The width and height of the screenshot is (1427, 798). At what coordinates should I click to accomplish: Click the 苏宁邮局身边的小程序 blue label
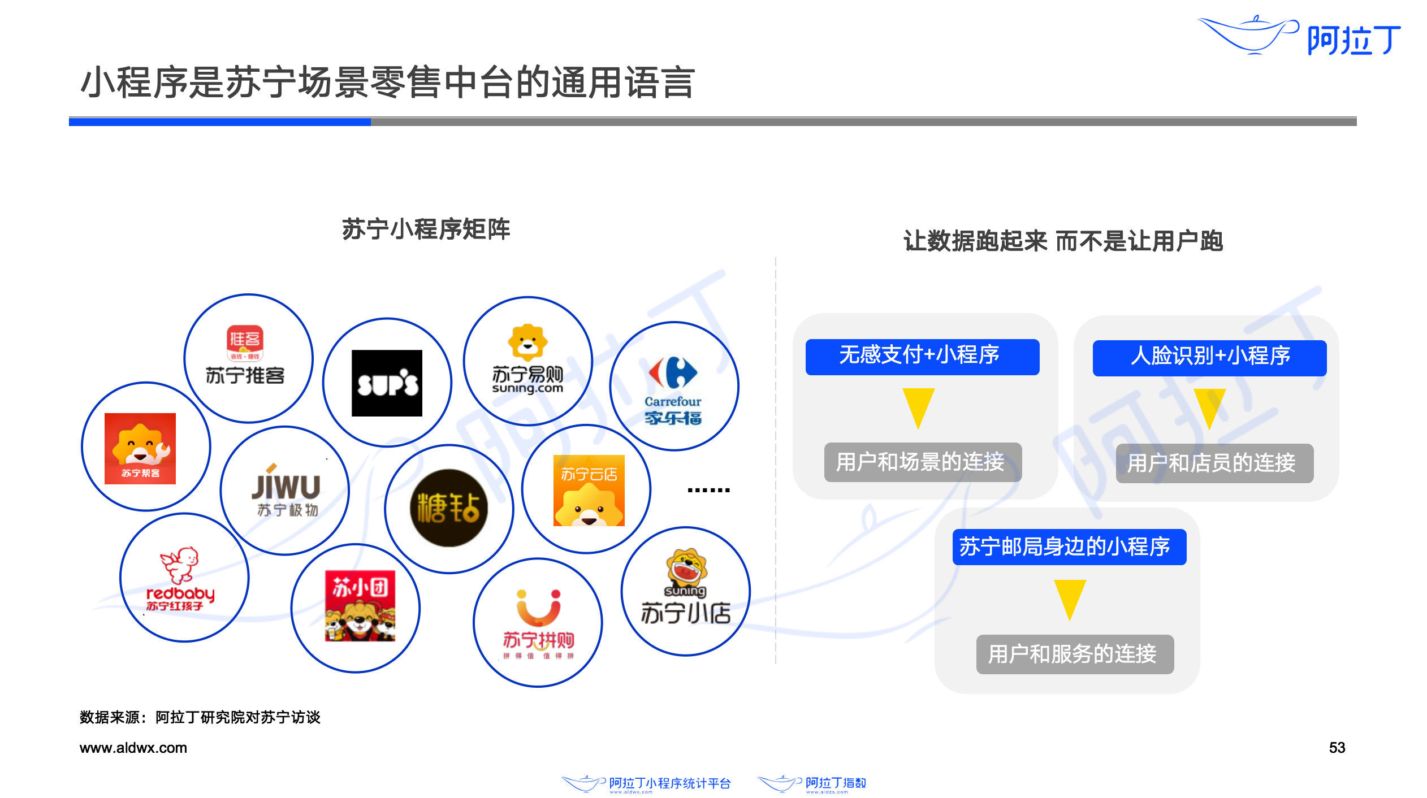click(1069, 547)
